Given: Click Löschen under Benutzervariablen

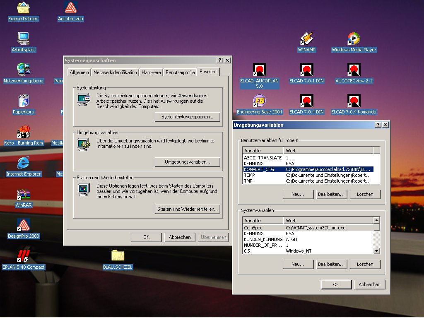Looking at the screenshot, I should (365, 194).
